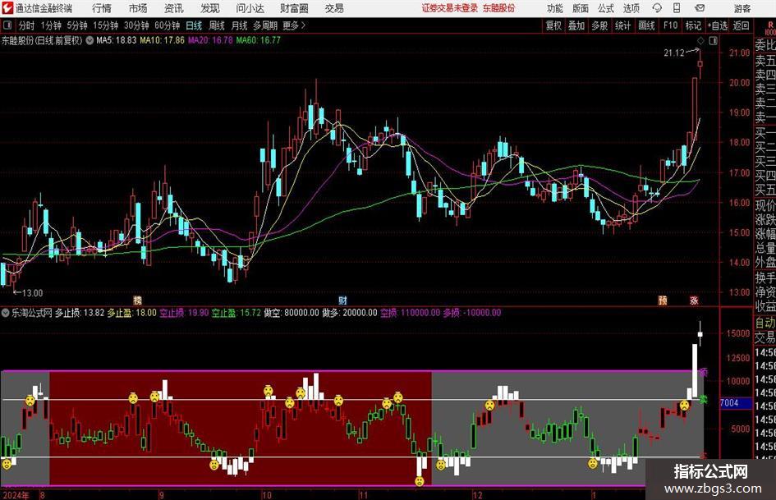
Task: Click the 榜 marker at the chart bottom
Action: [x=138, y=300]
